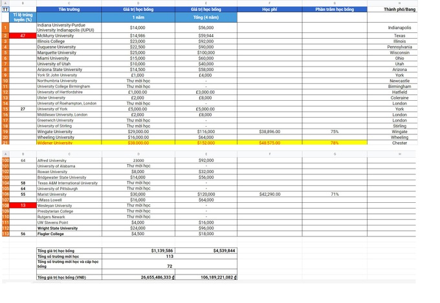Click the Wright State University cell

pyautogui.click(x=69, y=228)
